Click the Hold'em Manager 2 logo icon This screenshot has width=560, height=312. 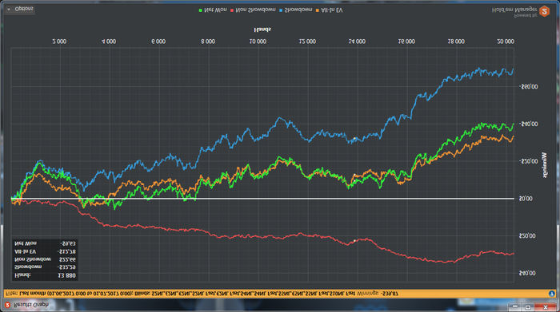click(544, 11)
